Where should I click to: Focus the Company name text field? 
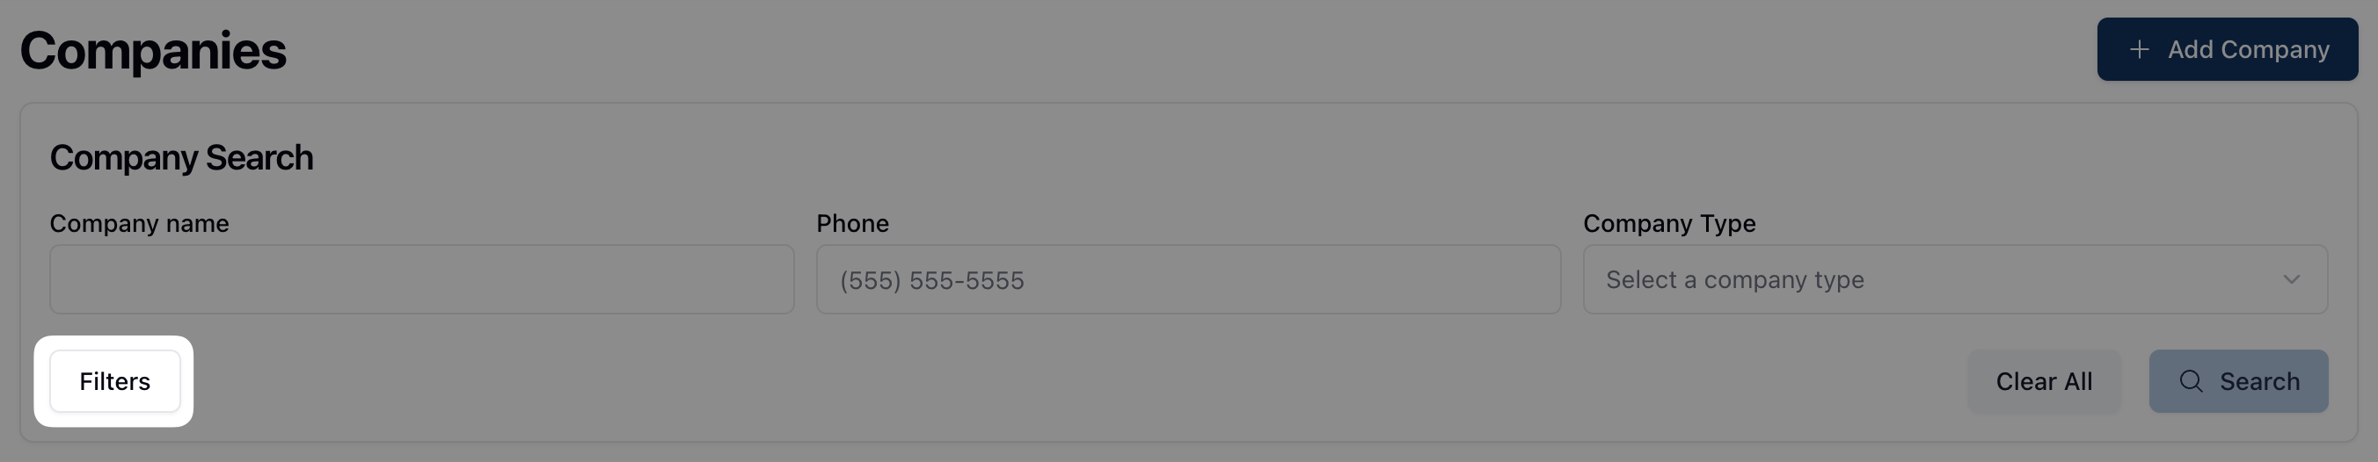click(x=421, y=279)
